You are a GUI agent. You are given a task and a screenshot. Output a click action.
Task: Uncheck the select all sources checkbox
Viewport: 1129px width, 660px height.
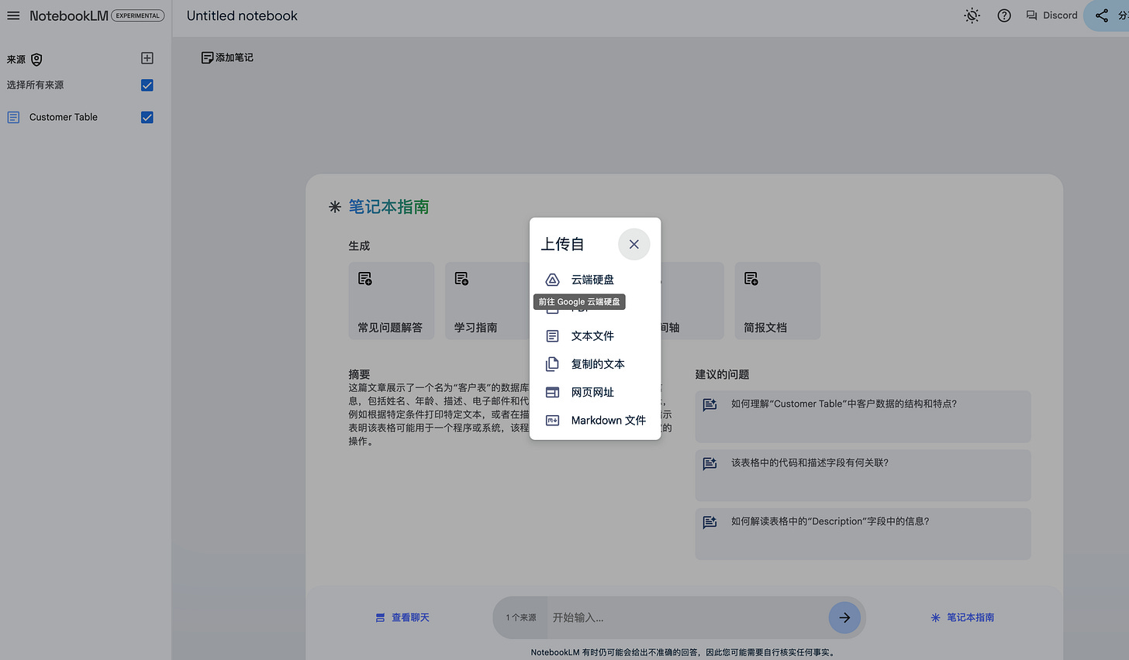pos(147,85)
